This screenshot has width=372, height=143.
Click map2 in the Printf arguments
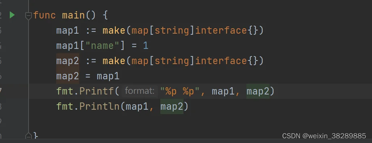click(x=258, y=91)
